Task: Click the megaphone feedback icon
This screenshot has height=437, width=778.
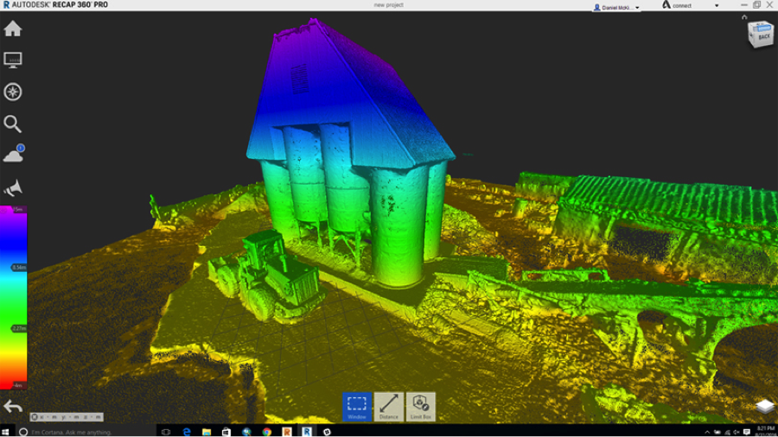Action: point(13,187)
